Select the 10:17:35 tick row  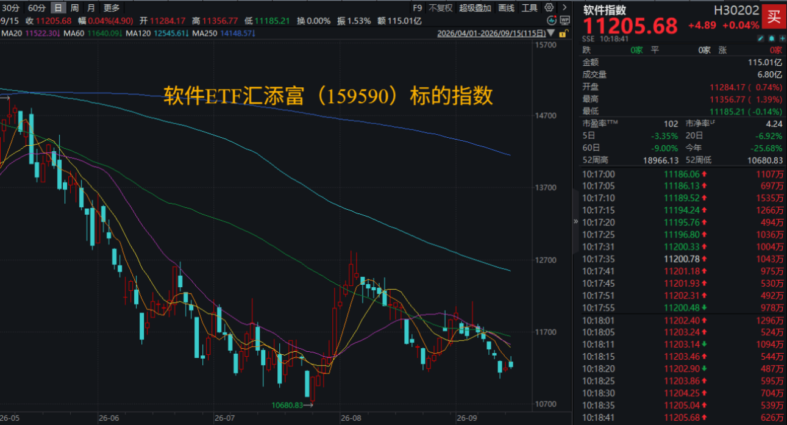coord(683,259)
